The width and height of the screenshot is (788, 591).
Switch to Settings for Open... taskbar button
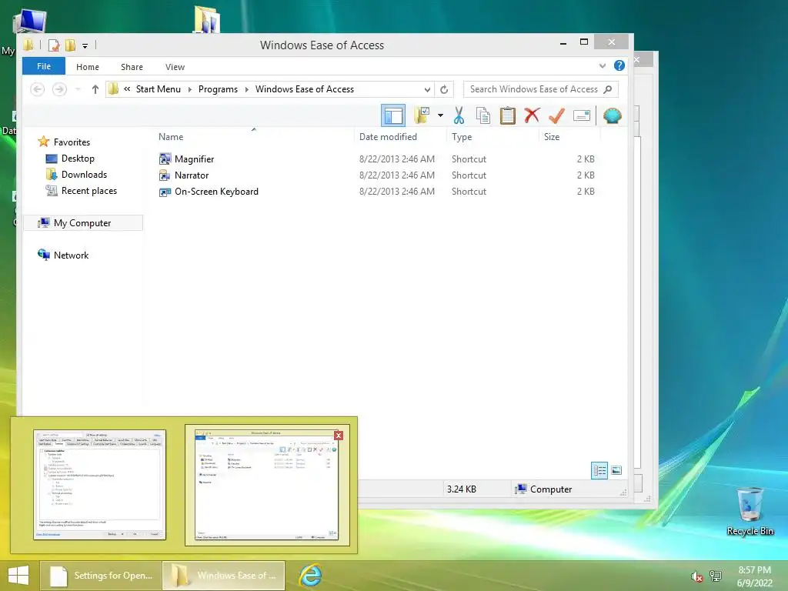point(101,576)
